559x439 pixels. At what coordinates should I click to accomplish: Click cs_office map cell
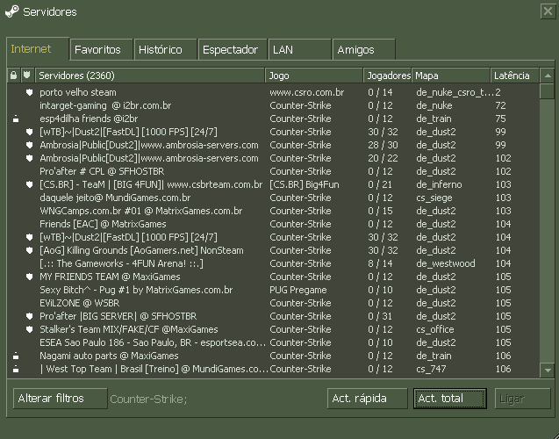(x=435, y=329)
